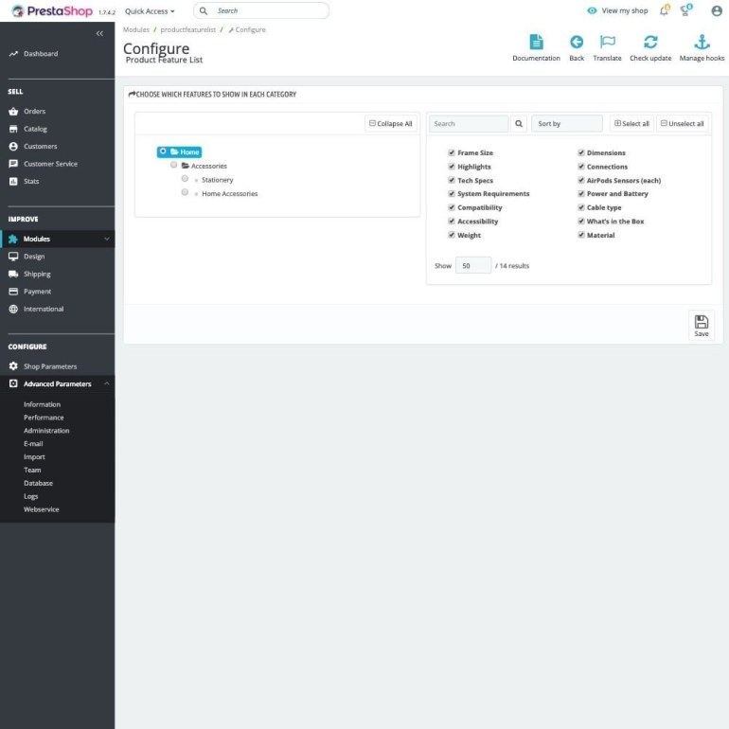Open the Logs submenu item
This screenshot has height=729, width=729.
pyautogui.click(x=30, y=496)
